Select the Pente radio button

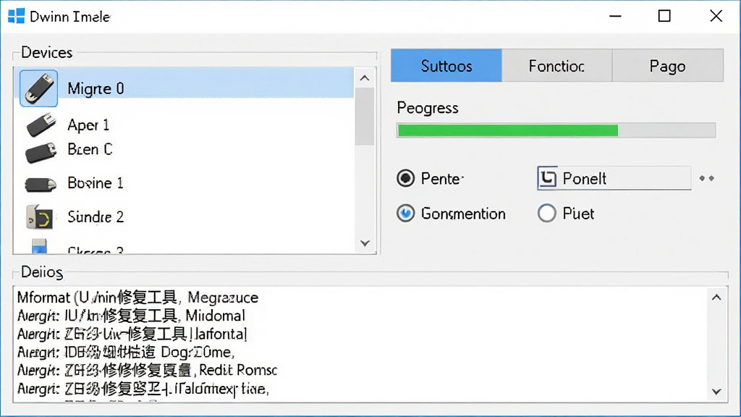[405, 178]
